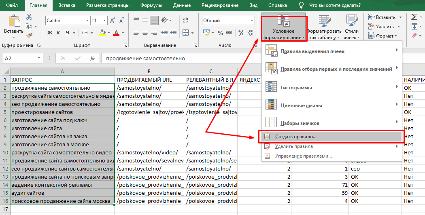Image resolution: width=425 pixels, height=215 pixels.
Task: Toggle underline Ч formatting
Action: click(x=67, y=33)
